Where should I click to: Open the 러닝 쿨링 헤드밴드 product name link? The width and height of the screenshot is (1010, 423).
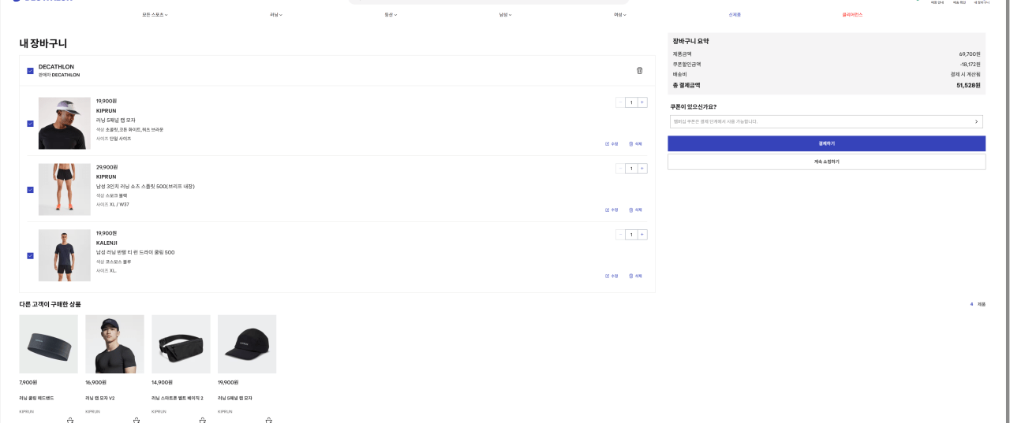point(36,398)
